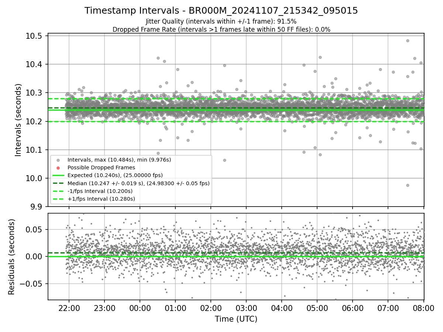The height and width of the screenshot is (332, 443).
Task: Click the '06:00' x-axis tick label
Action: (353, 308)
